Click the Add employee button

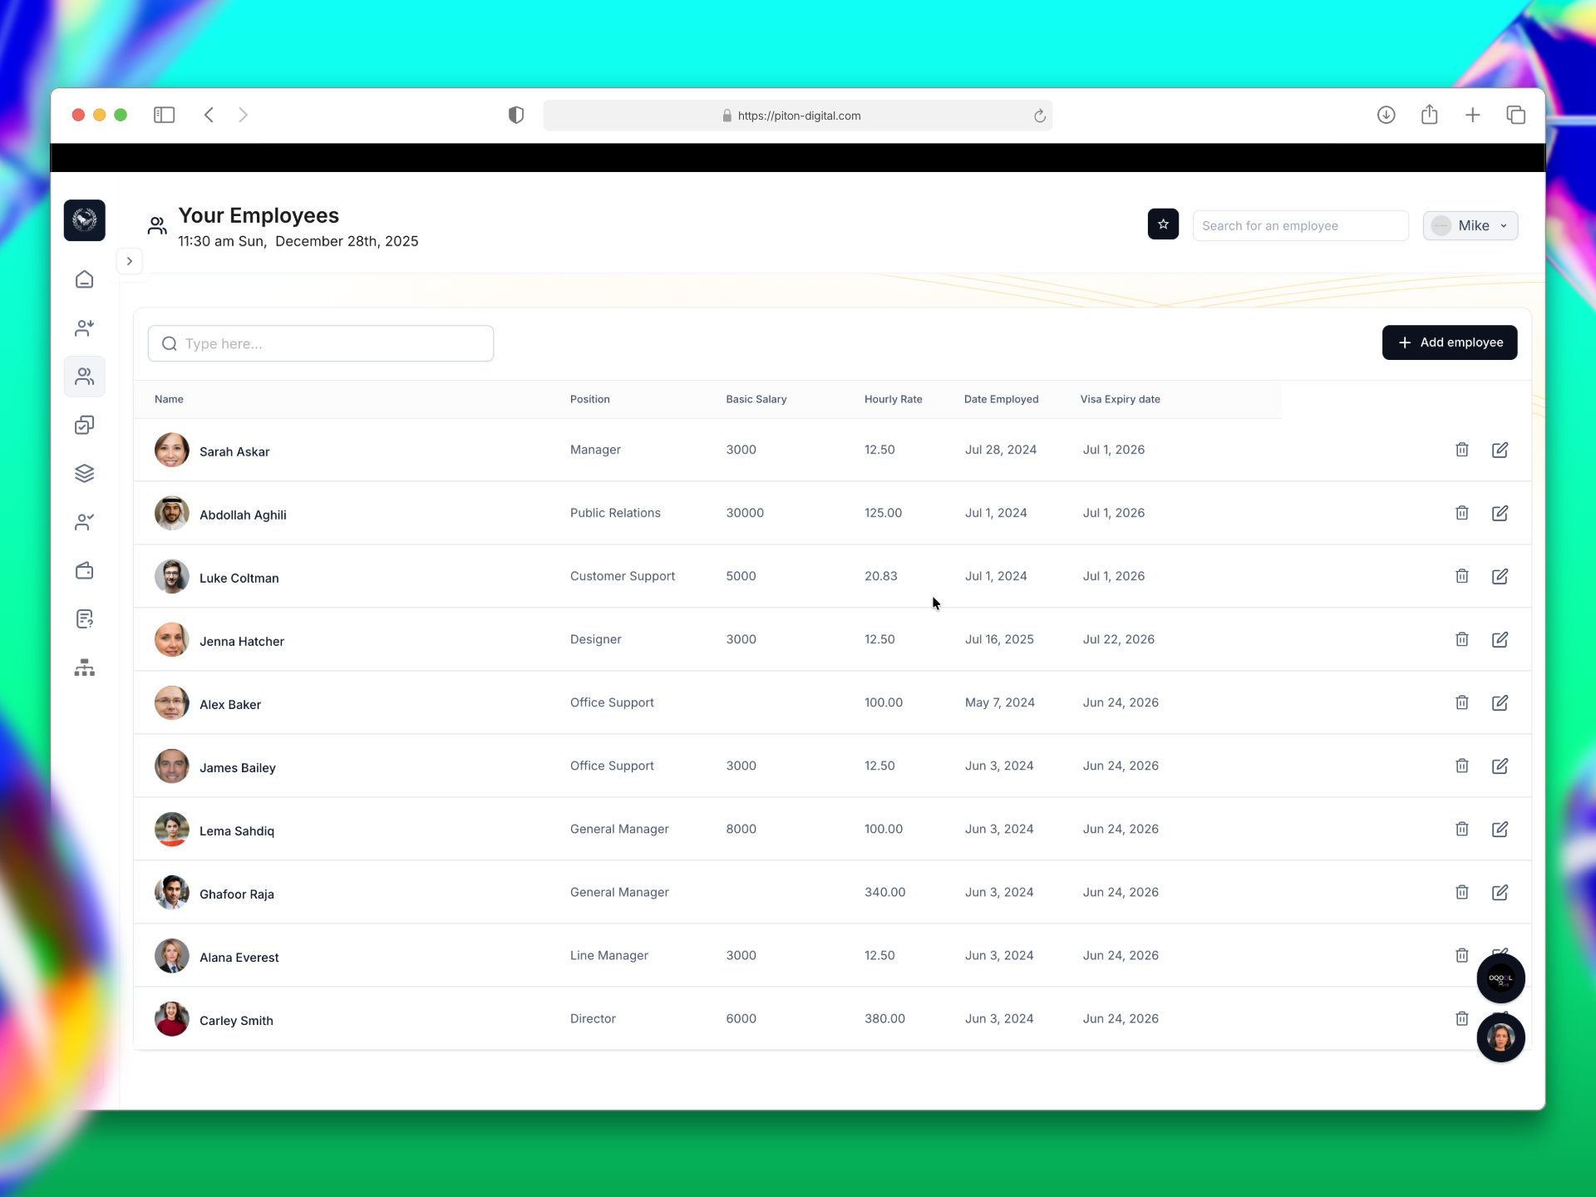1450,342
